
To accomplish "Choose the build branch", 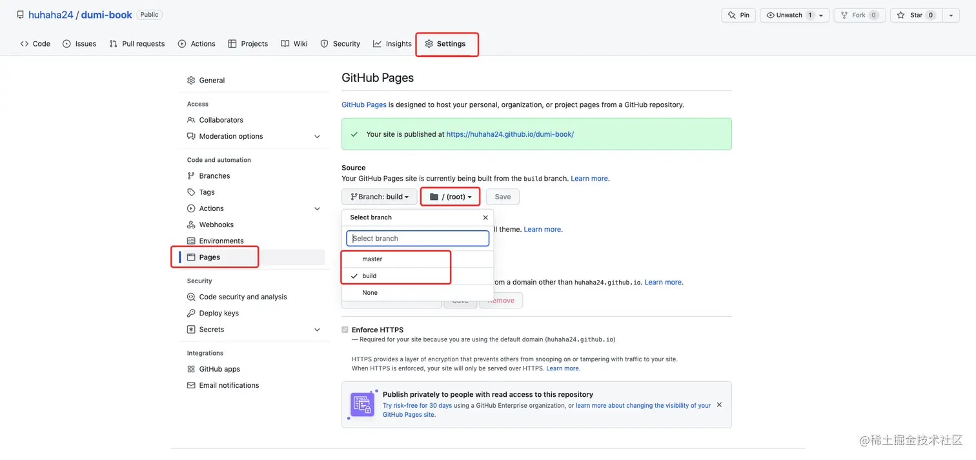I will tap(418, 276).
